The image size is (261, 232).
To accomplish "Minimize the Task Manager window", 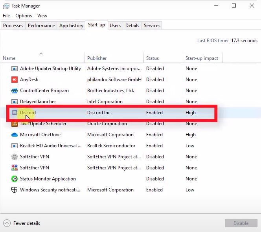I will point(216,6).
